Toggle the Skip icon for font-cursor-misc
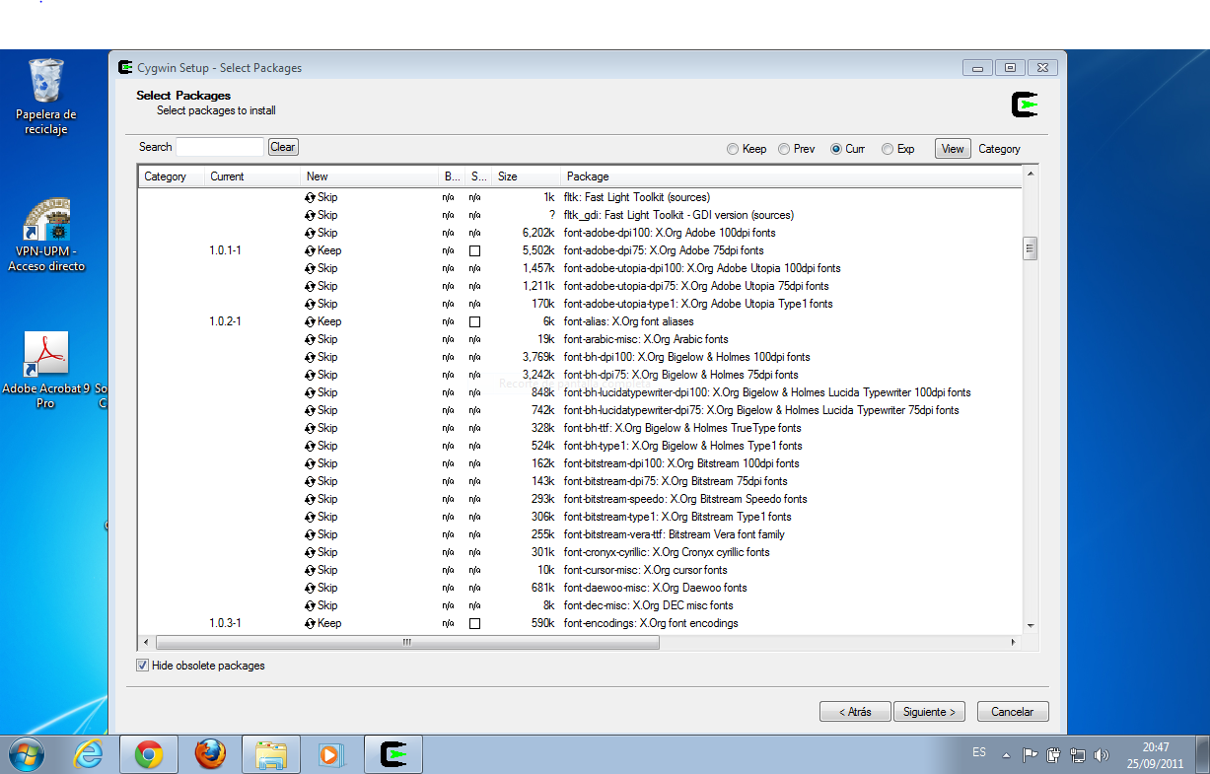 311,570
